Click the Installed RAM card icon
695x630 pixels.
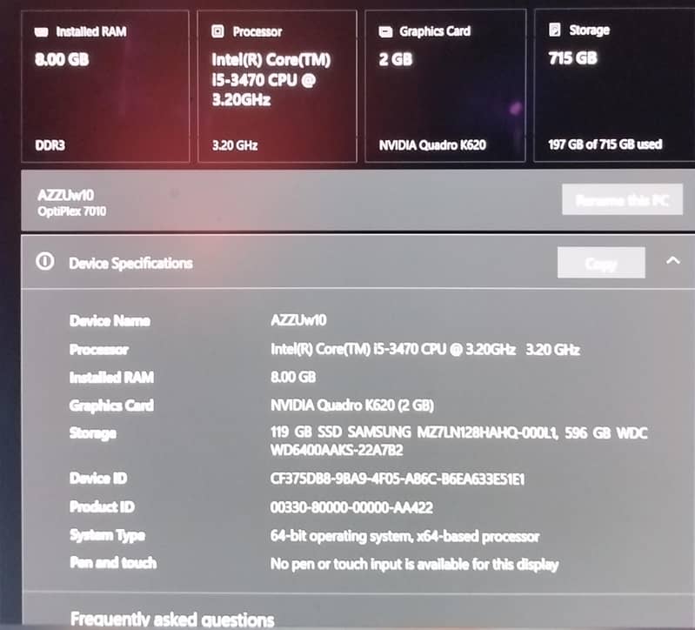pos(41,32)
